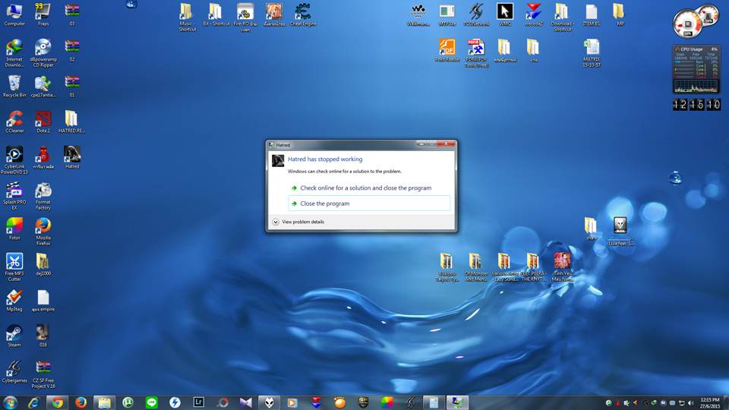Select HATRED.RE folder on desktop
Viewport: 729px width, 410px height.
click(71, 121)
